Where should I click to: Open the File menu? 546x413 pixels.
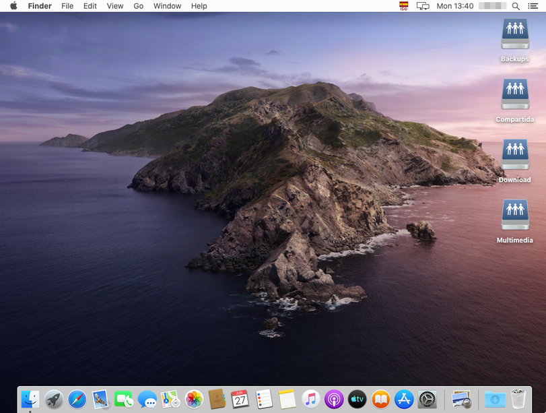point(67,6)
